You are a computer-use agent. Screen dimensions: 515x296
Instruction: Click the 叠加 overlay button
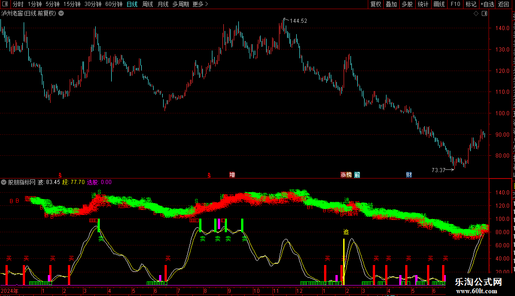(391, 4)
